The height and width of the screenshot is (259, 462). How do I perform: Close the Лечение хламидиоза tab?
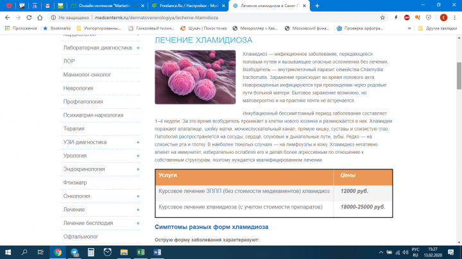click(x=304, y=6)
